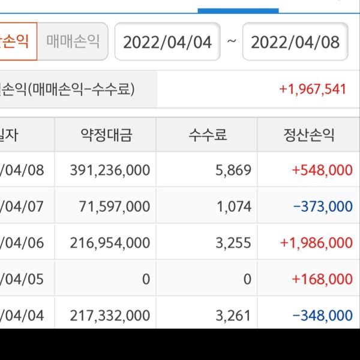
Task: Open the start date field 2022/04/04
Action: (167, 42)
